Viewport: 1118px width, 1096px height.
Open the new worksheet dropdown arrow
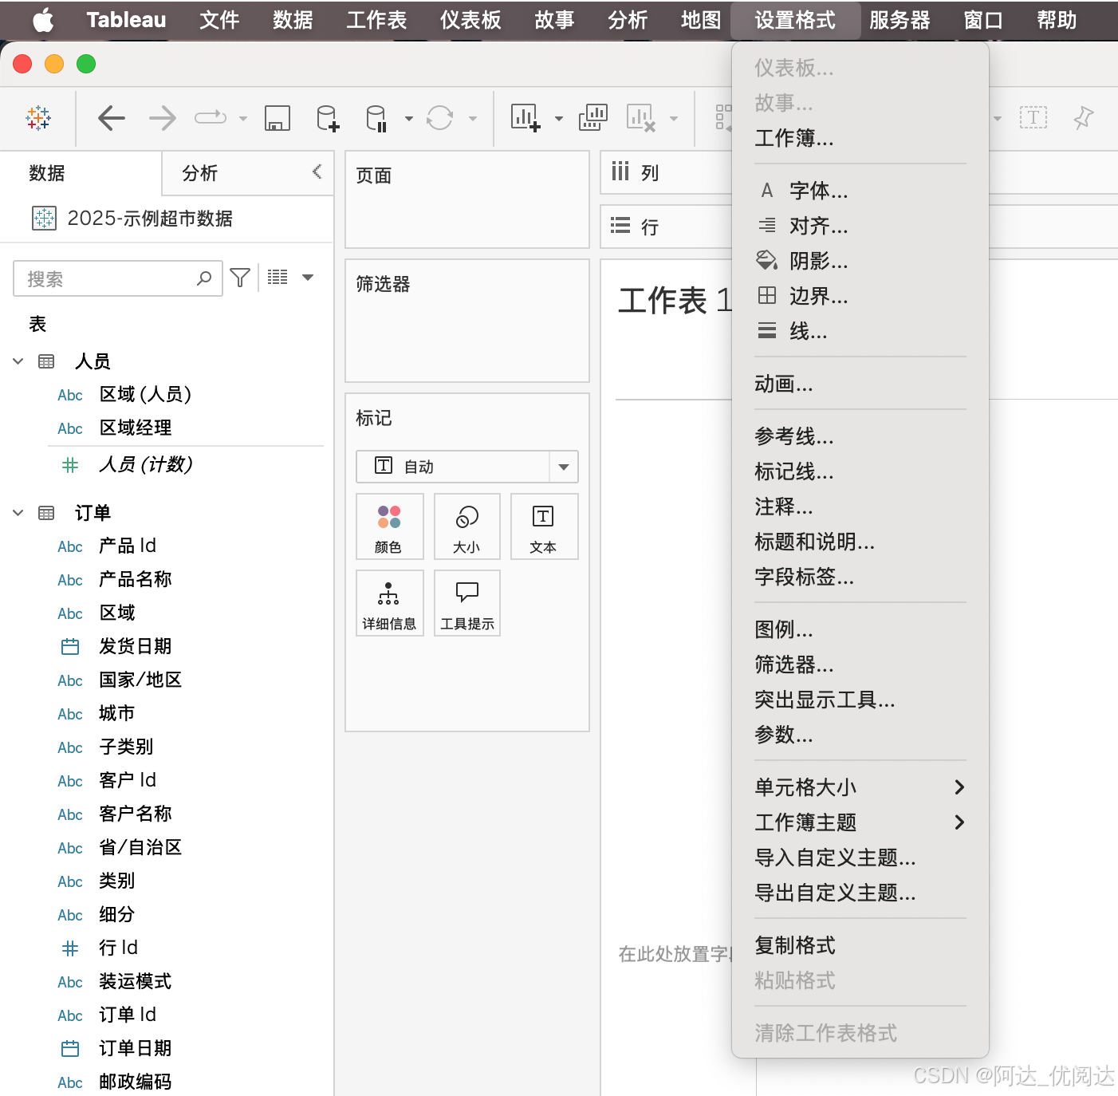coord(558,119)
